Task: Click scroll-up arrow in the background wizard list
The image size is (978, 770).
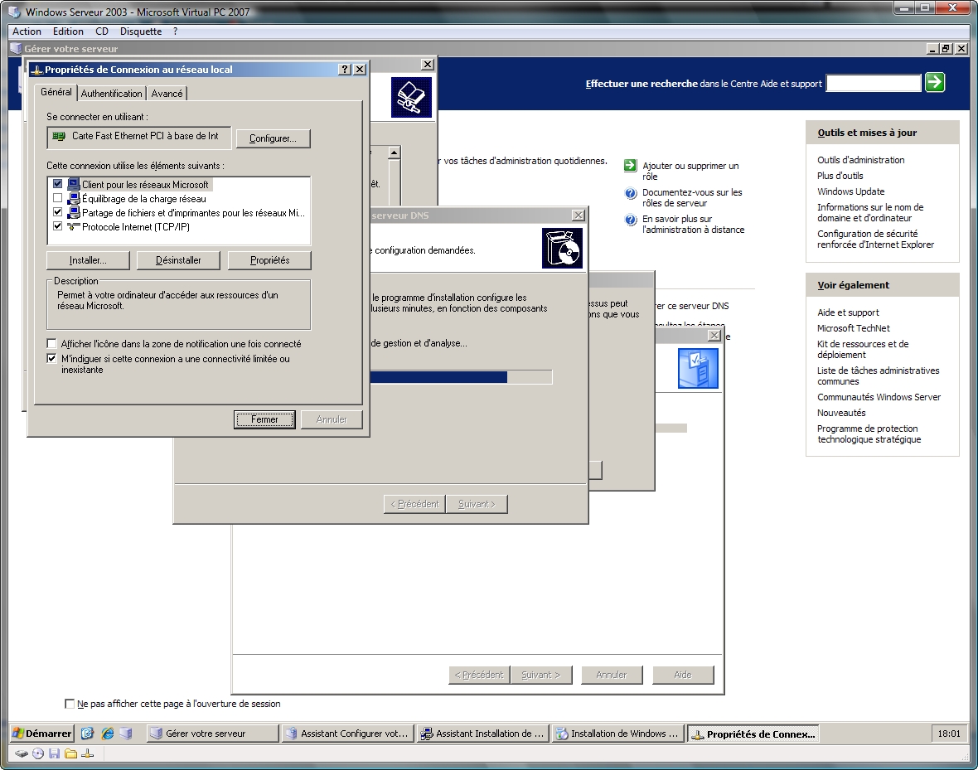Action: [394, 153]
